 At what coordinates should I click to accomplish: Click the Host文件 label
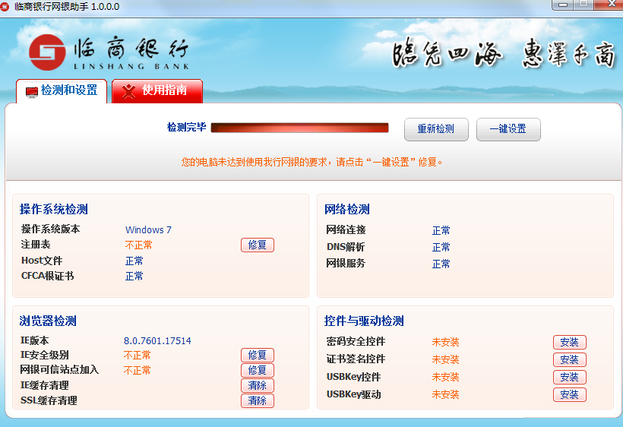(x=42, y=261)
